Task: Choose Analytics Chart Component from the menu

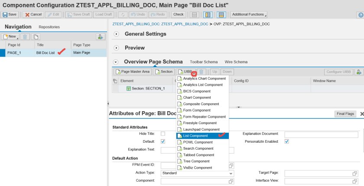Action: 202,79
